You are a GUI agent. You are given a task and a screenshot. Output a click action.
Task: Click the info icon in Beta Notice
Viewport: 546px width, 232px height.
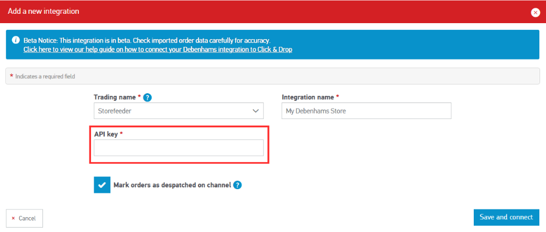(x=15, y=41)
